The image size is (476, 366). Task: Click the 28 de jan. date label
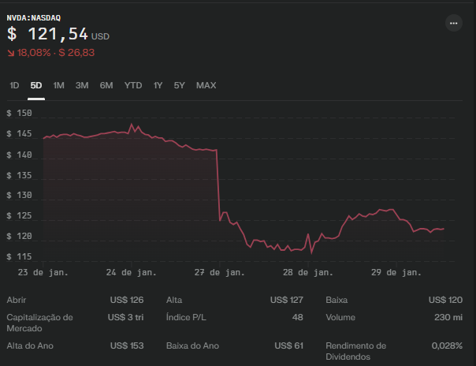click(308, 272)
